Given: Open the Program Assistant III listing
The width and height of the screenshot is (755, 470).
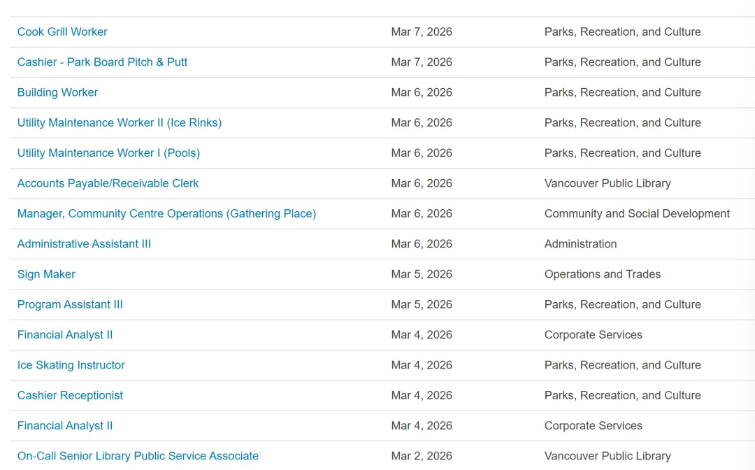Looking at the screenshot, I should [70, 304].
